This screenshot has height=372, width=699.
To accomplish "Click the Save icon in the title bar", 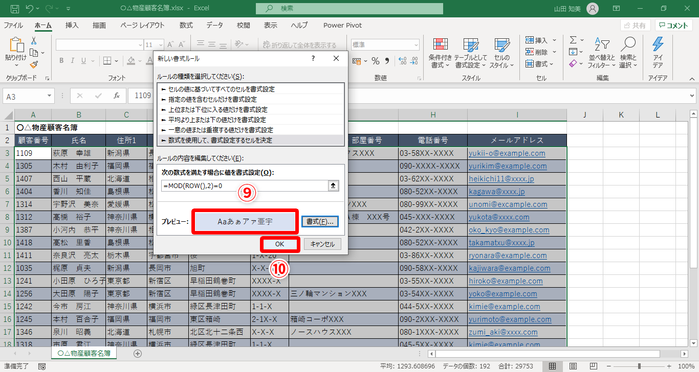I will point(14,9).
